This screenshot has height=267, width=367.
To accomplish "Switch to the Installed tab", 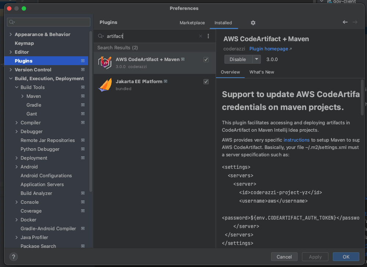I will point(223,23).
